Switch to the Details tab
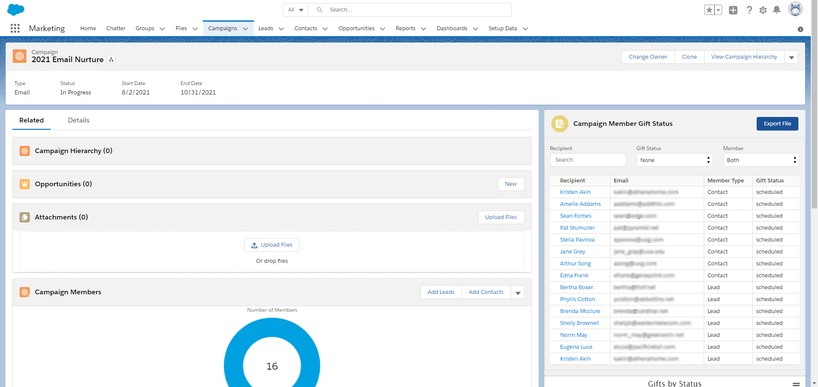The height and width of the screenshot is (387, 818). pyautogui.click(x=79, y=120)
